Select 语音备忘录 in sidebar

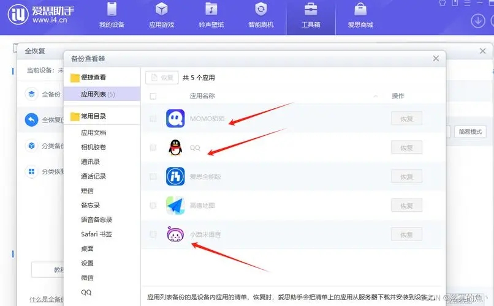click(97, 220)
